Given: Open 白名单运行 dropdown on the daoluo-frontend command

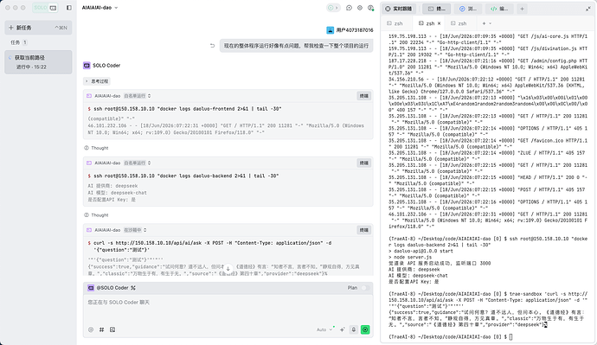Looking at the screenshot, I should click(137, 96).
